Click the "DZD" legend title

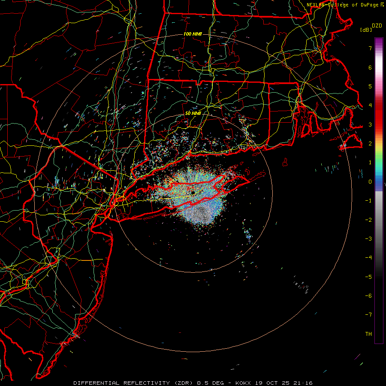[377, 26]
